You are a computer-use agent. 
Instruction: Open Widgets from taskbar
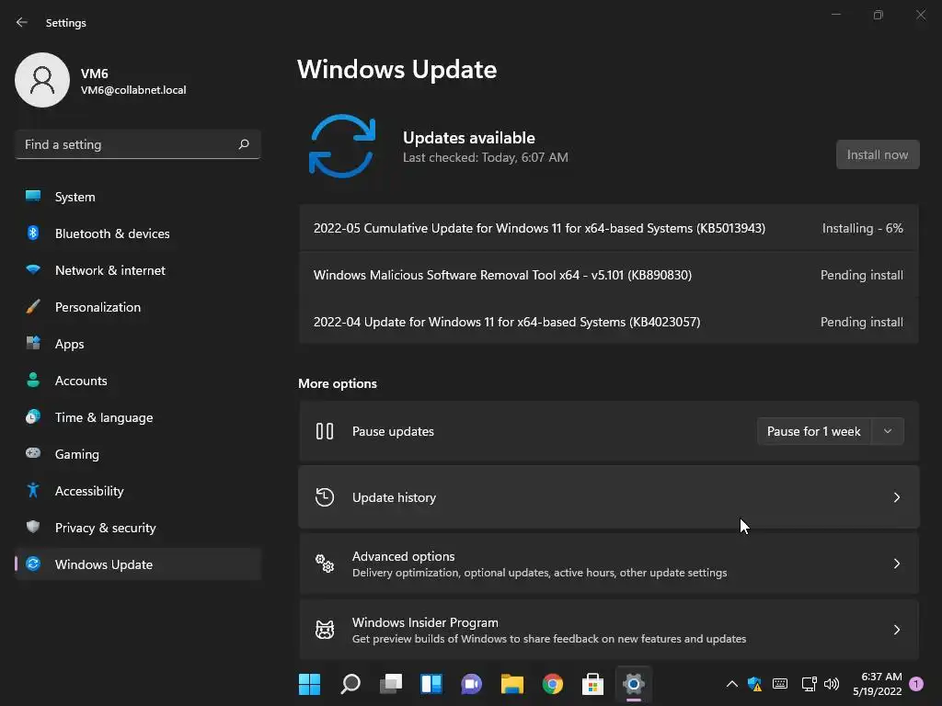point(431,684)
